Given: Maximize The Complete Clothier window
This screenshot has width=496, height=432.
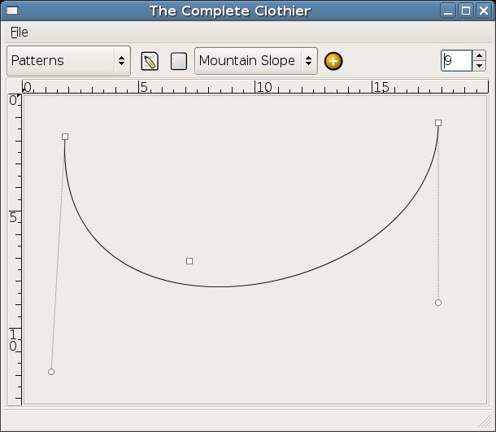Looking at the screenshot, I should click(466, 11).
